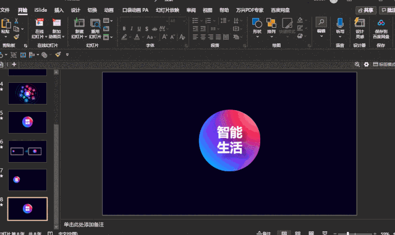Screen dimensions: 395x235
Task: Open the 文件 File menu
Action: 4,10
